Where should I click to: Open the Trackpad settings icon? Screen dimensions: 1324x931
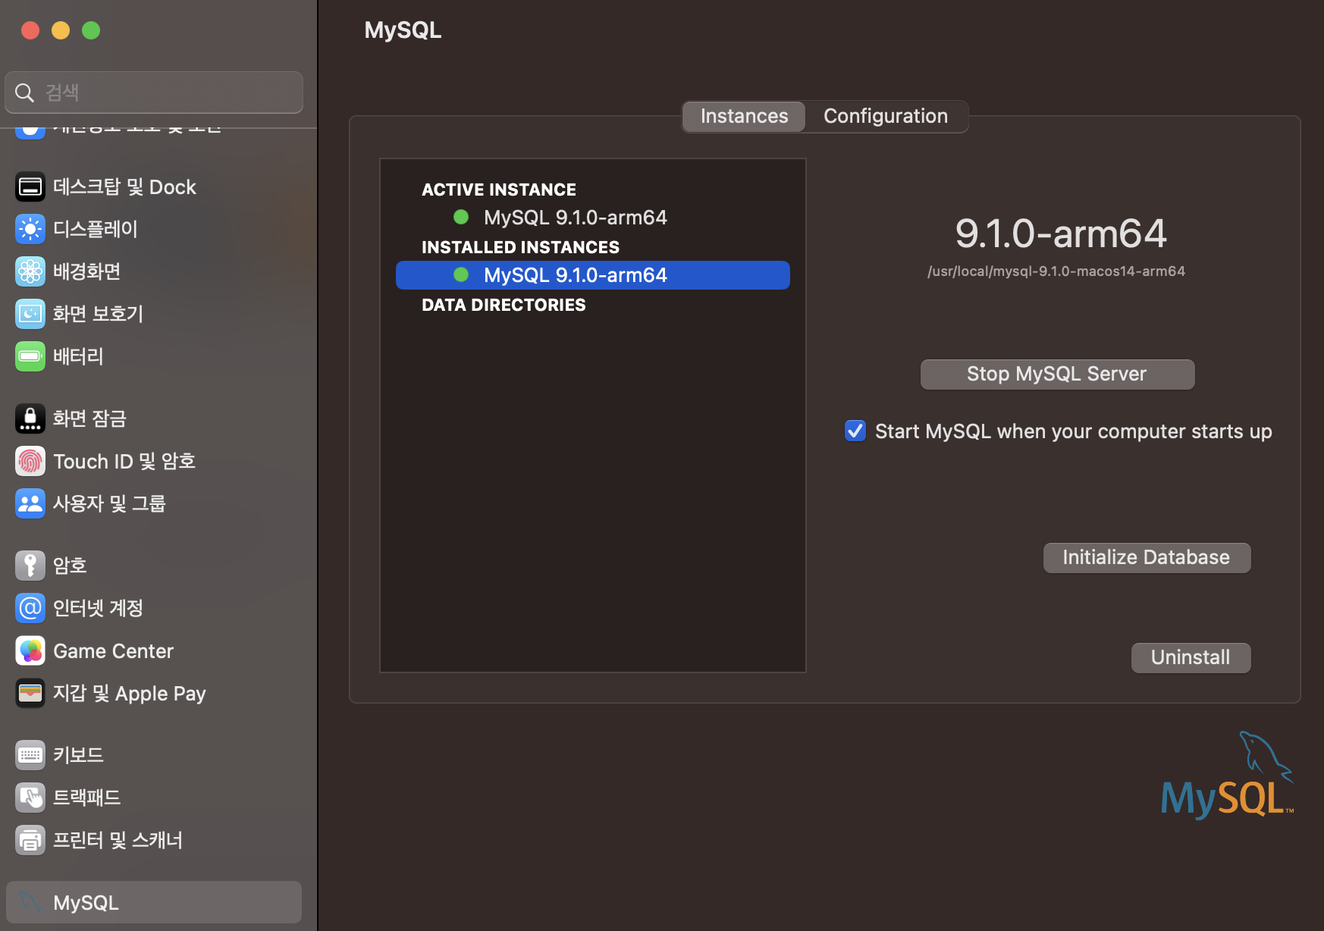coord(30,798)
